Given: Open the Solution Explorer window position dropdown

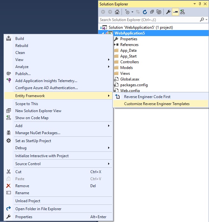Looking at the screenshot, I should 195,4.
